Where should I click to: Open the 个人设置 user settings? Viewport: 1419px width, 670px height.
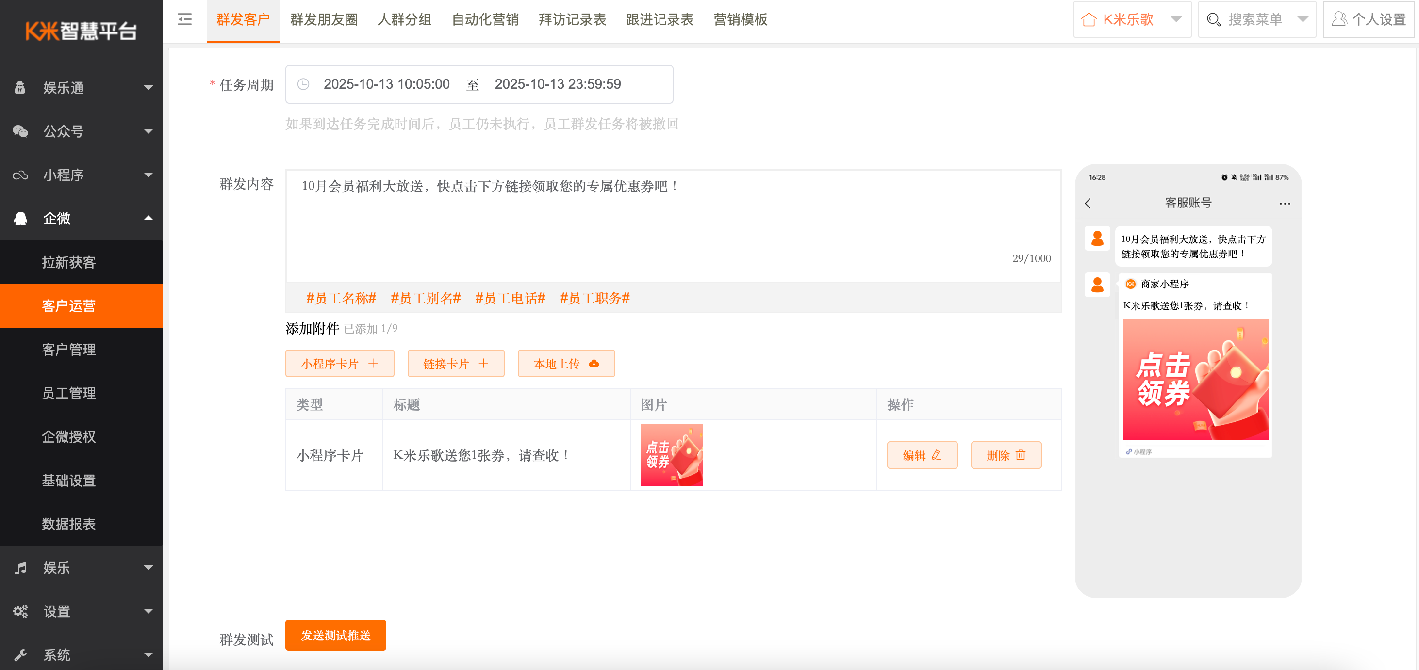point(1369,20)
